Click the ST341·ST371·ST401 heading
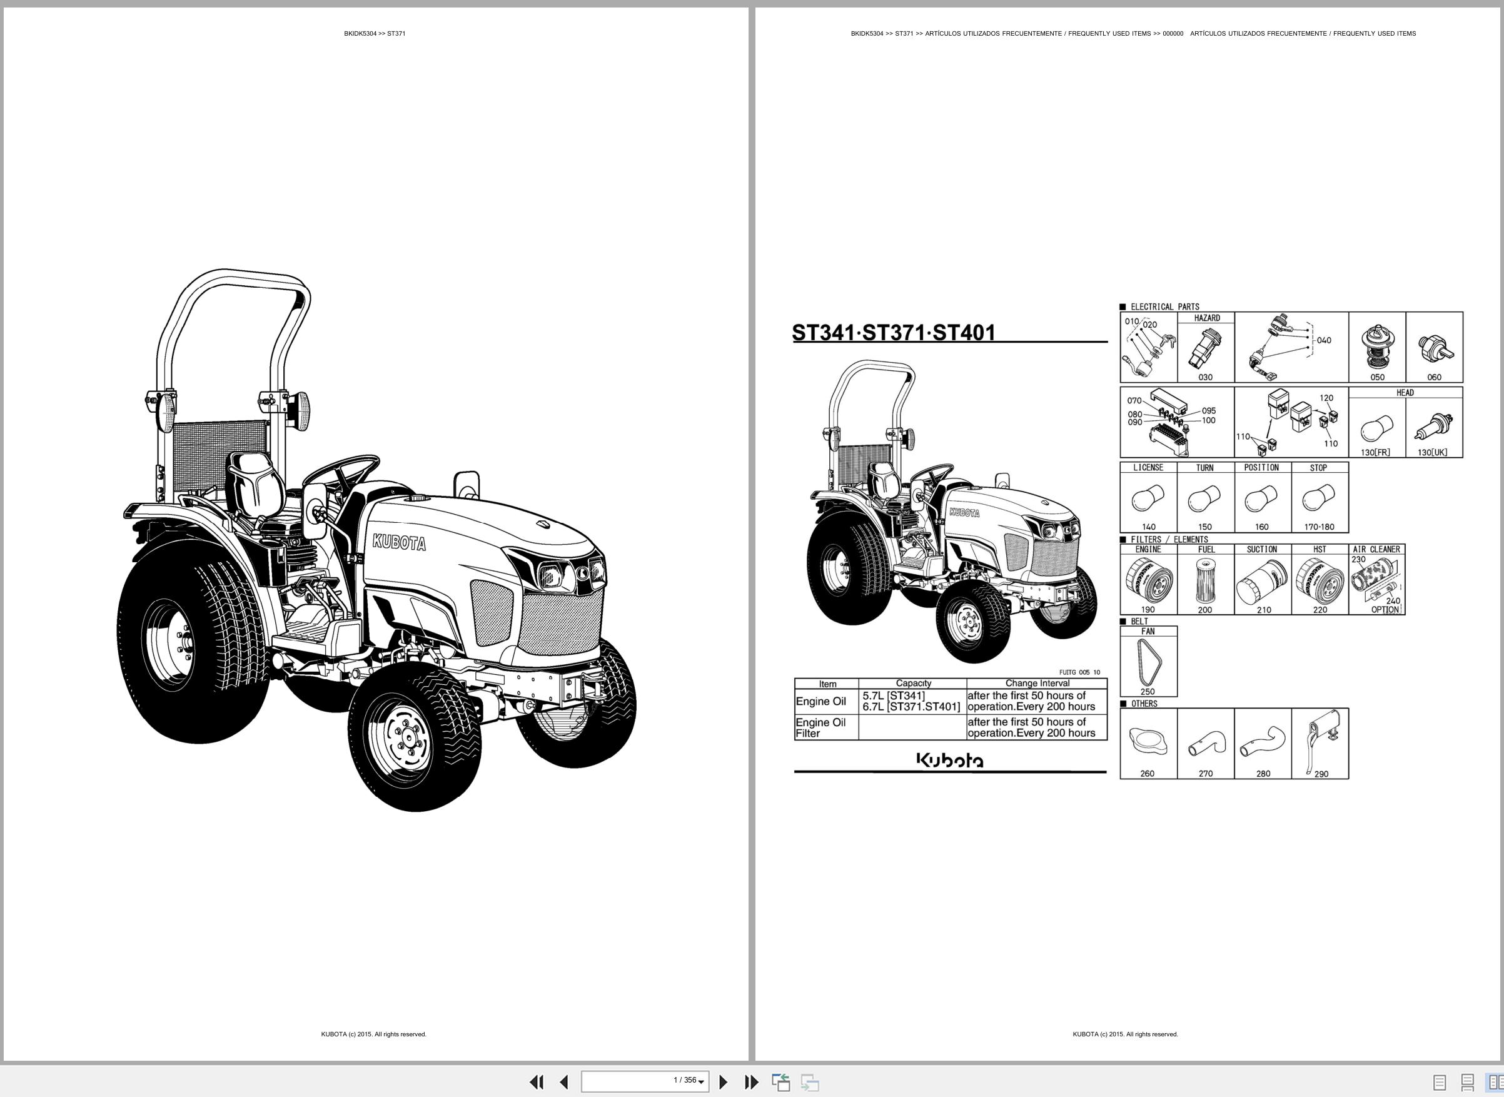Image resolution: width=1504 pixels, height=1097 pixels. 894,332
